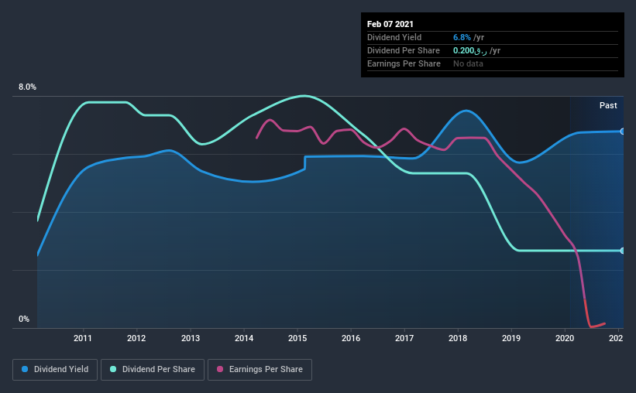The width and height of the screenshot is (636, 393).
Task: Click the 2018 x-axis label
Action: pyautogui.click(x=458, y=338)
